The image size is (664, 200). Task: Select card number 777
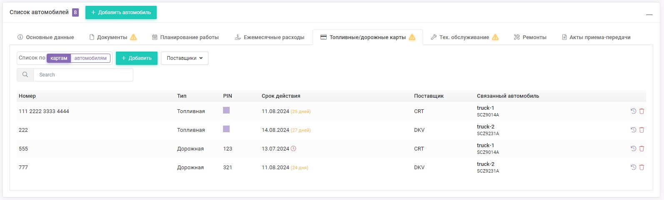click(23, 167)
